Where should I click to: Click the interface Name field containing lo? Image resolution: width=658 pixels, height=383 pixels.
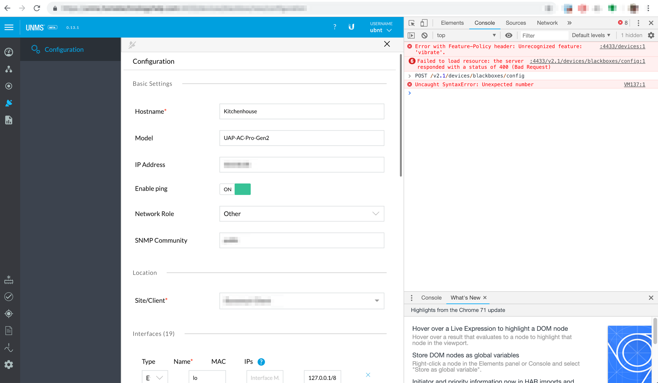(x=207, y=377)
